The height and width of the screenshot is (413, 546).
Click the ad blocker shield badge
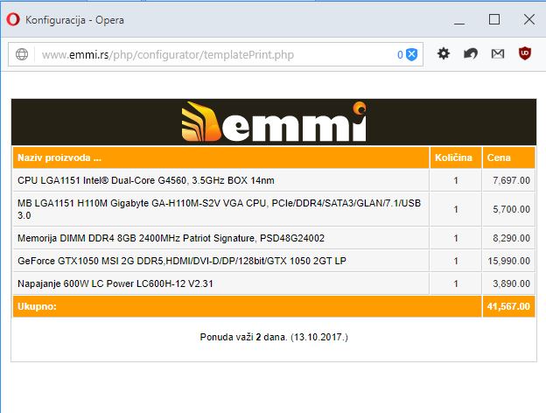click(x=411, y=54)
